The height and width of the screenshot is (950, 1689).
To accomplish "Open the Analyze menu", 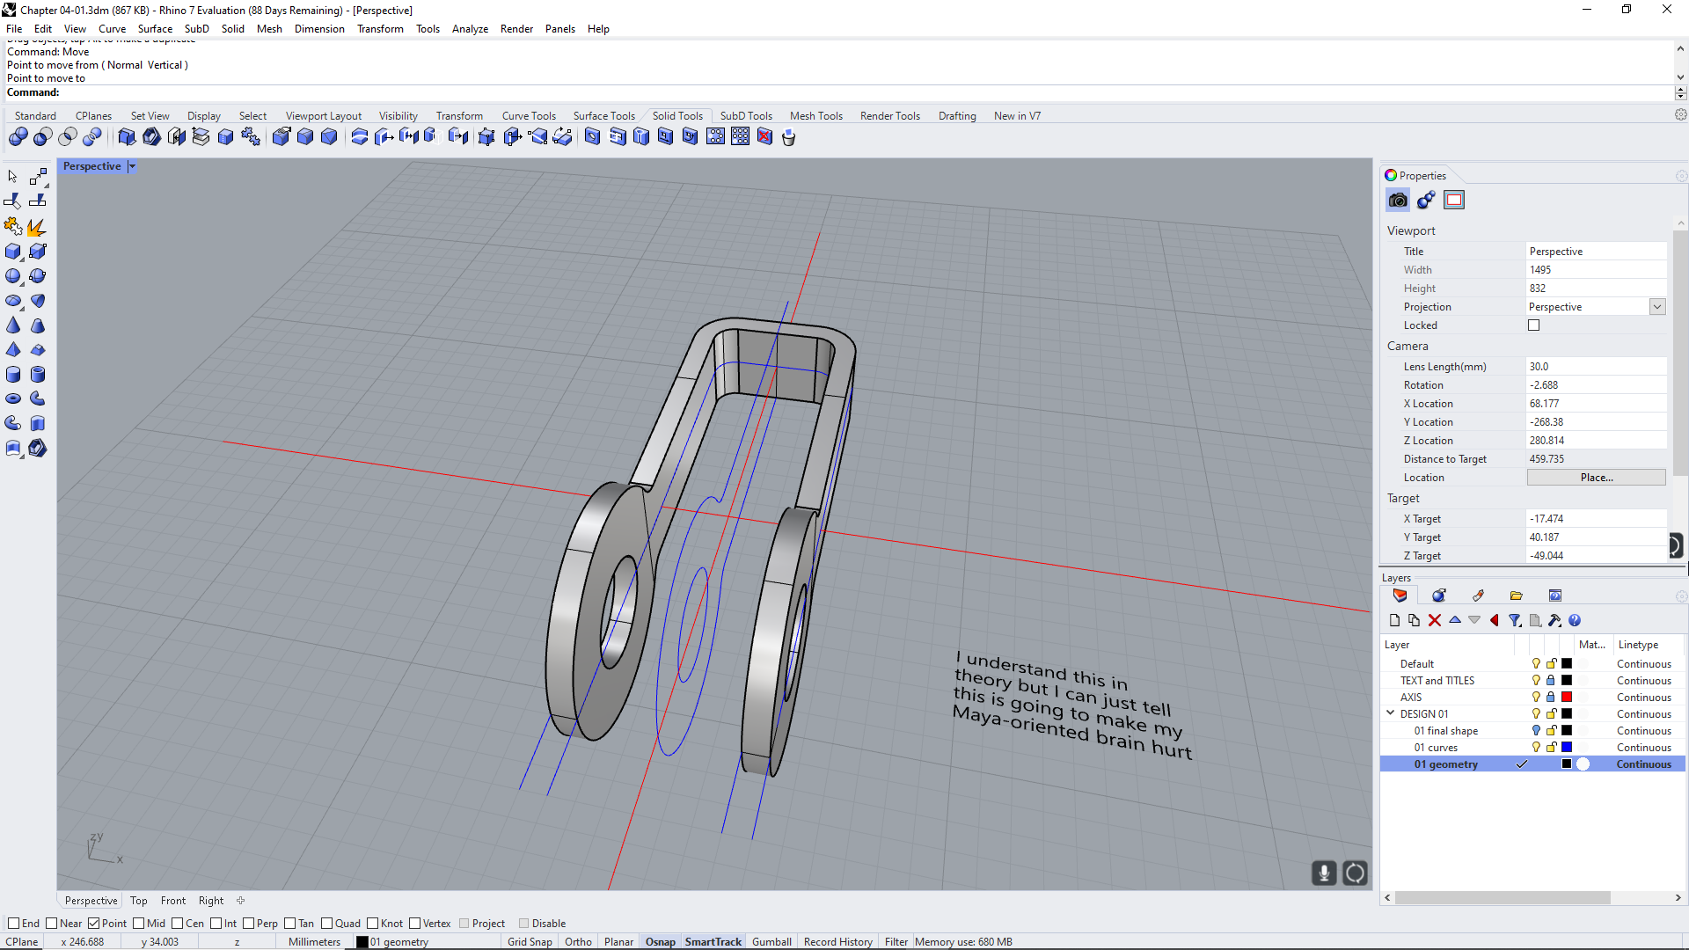I will [470, 29].
